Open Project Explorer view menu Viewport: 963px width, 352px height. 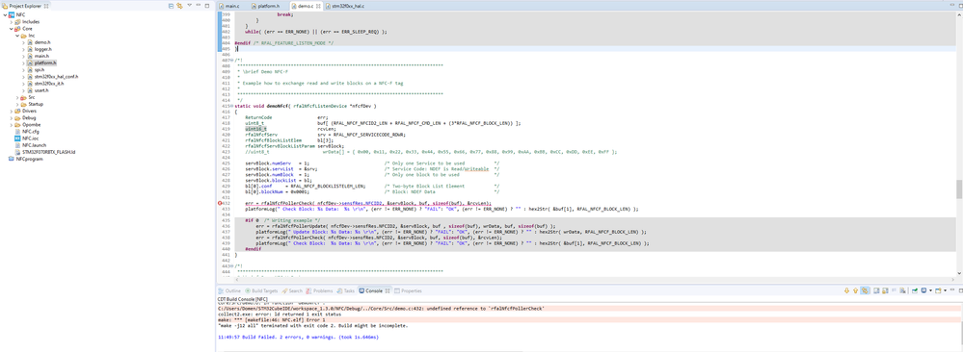(x=189, y=6)
